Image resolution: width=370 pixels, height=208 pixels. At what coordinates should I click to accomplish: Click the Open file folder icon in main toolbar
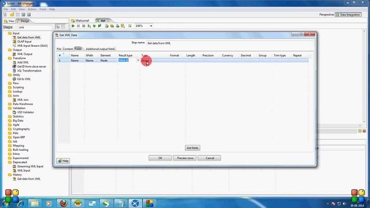click(x=12, y=14)
